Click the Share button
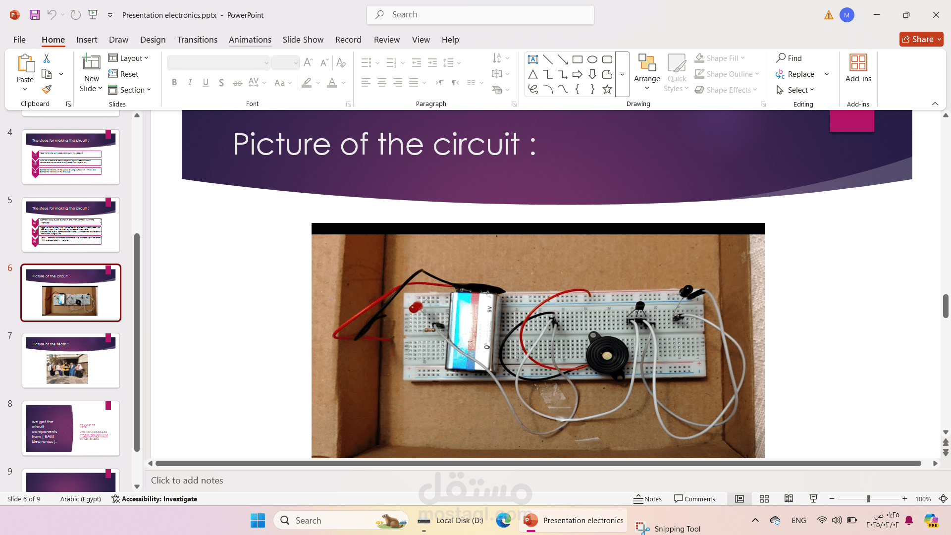This screenshot has width=951, height=535. [x=921, y=39]
